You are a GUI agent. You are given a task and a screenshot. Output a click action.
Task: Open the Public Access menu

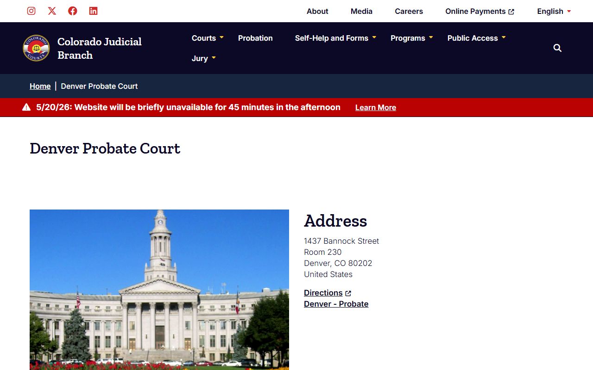(x=473, y=38)
